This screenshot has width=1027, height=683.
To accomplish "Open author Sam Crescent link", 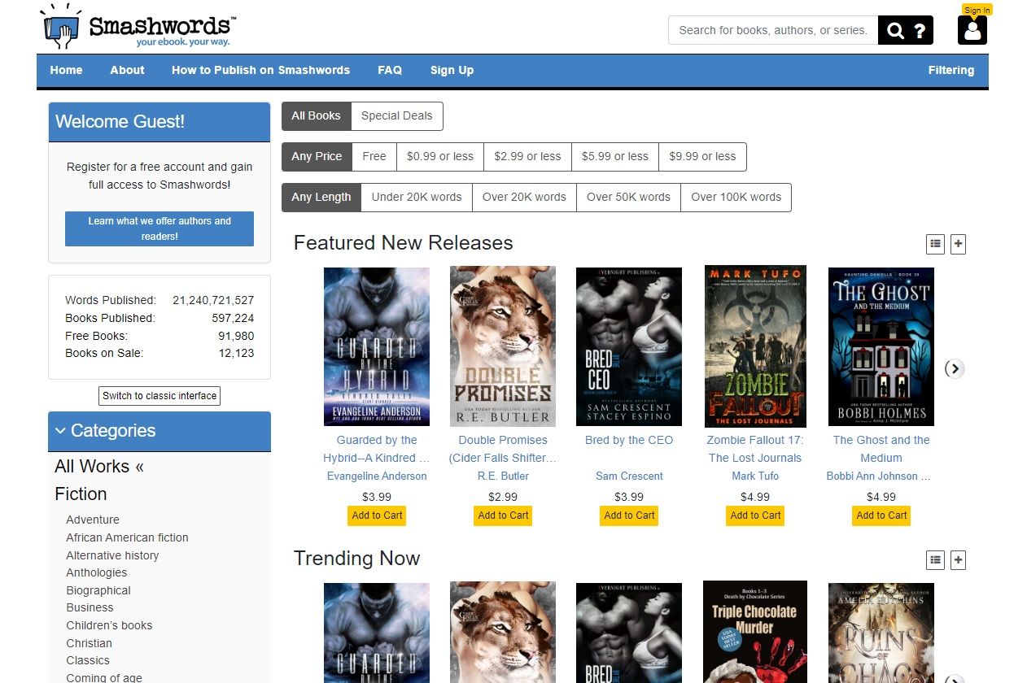I will click(629, 476).
